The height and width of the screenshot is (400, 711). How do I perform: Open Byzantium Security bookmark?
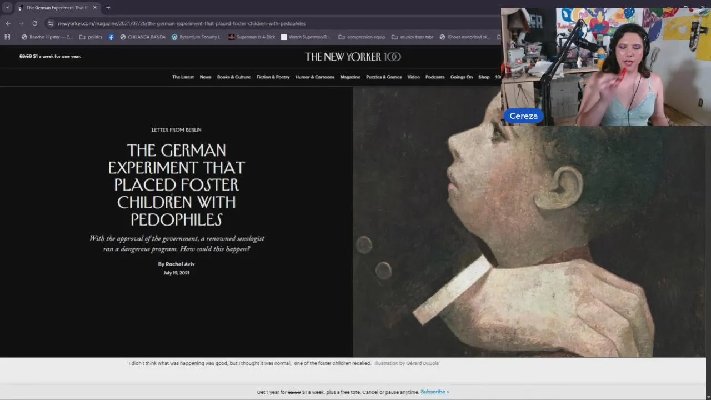click(197, 37)
